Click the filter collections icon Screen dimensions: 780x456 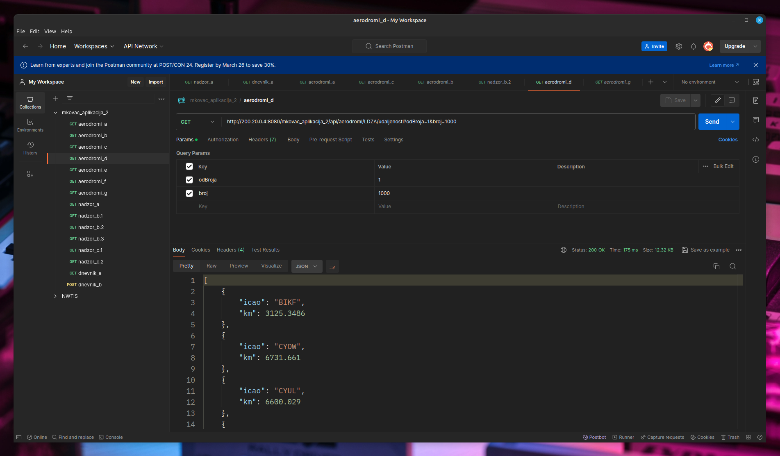pos(70,99)
